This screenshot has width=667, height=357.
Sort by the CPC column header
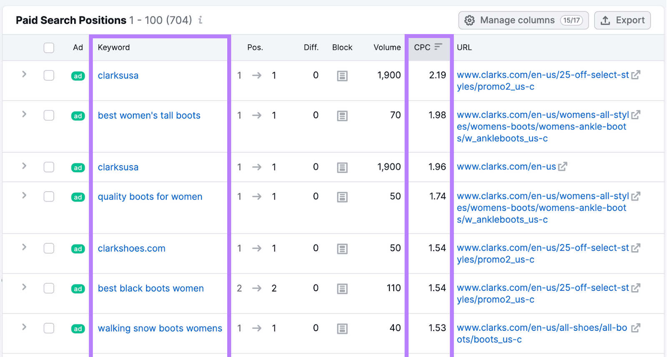428,47
